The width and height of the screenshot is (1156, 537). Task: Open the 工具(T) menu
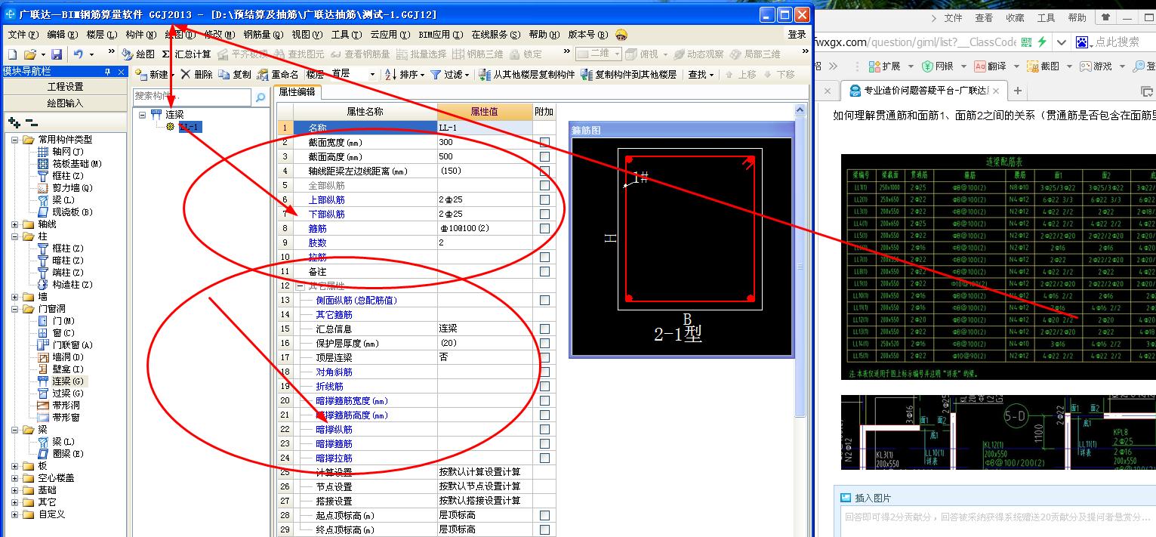pyautogui.click(x=346, y=35)
